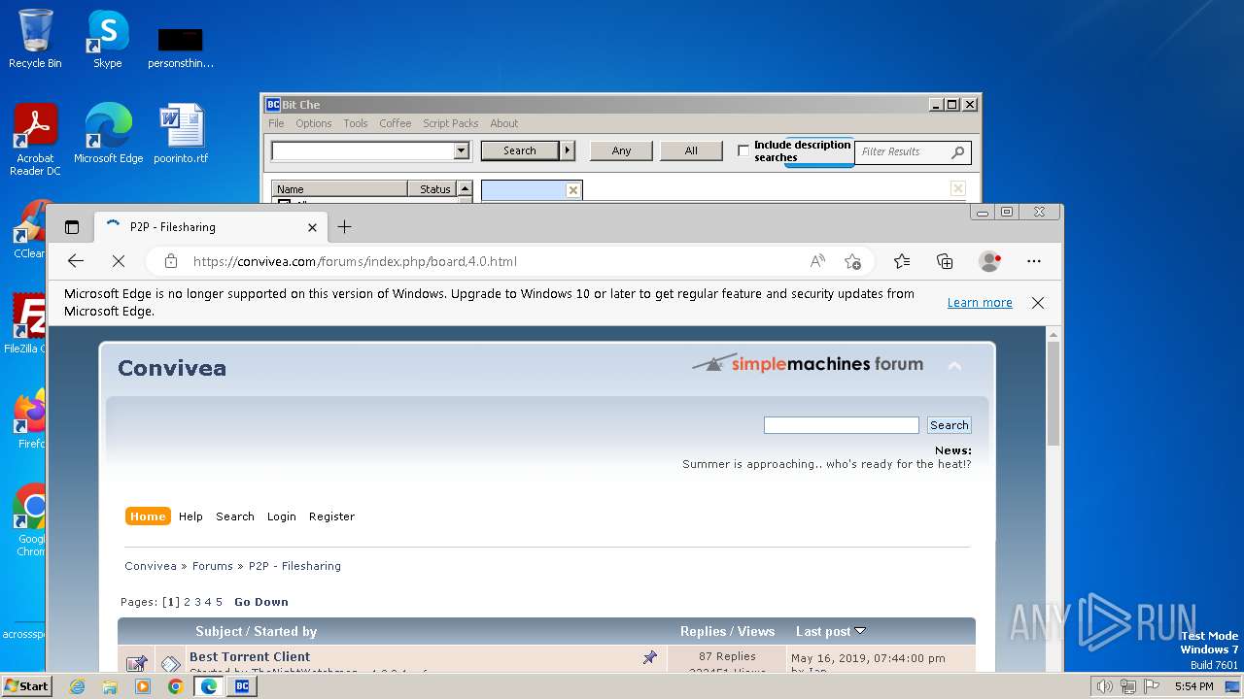This screenshot has height=699, width=1244.
Task: Go back in Edge browser
Action: point(76,261)
